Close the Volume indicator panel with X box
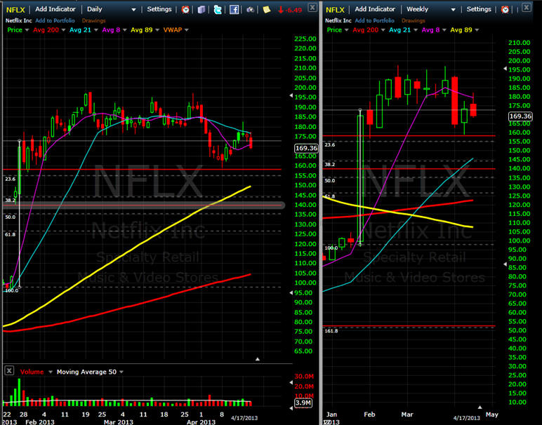This screenshot has width=542, height=425. [9, 371]
